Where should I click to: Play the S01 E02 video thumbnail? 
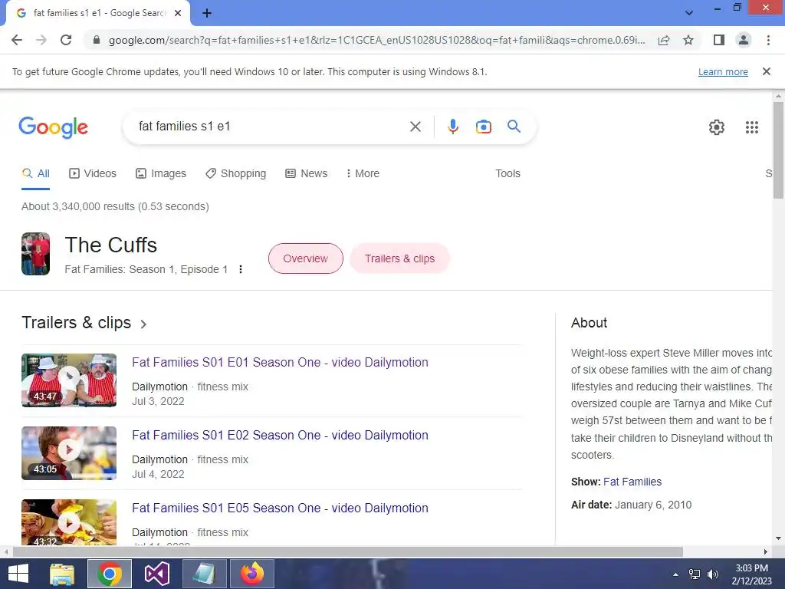(x=69, y=452)
